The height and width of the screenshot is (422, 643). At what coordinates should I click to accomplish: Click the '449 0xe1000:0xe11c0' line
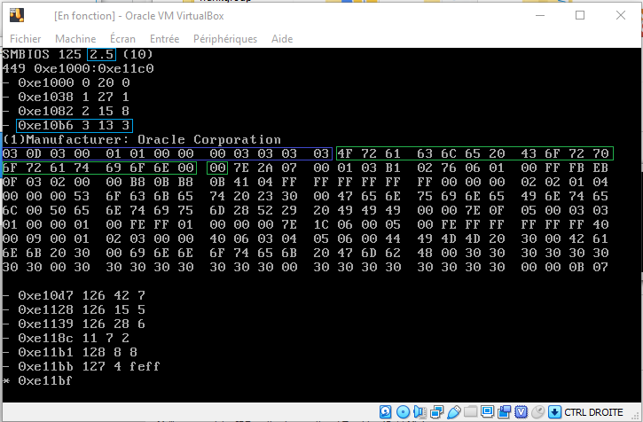(78, 68)
